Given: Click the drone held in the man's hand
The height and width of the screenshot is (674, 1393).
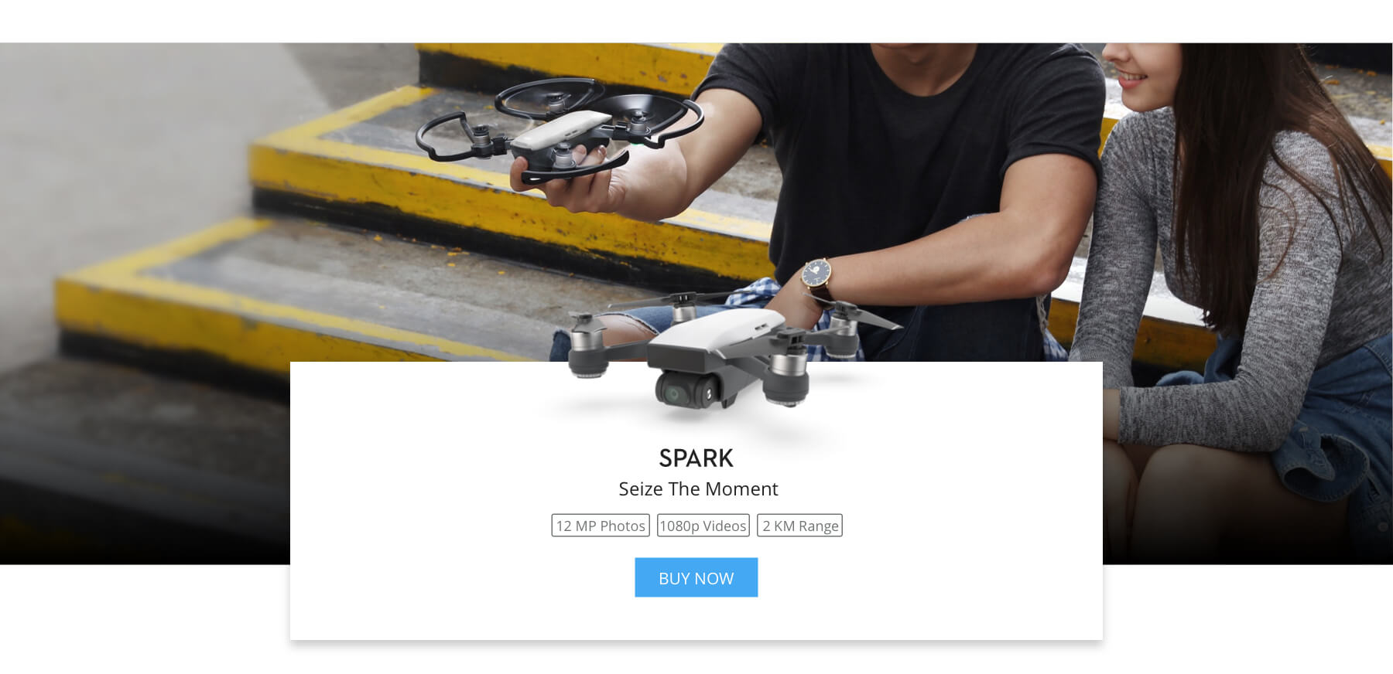Looking at the screenshot, I should click(x=559, y=130).
